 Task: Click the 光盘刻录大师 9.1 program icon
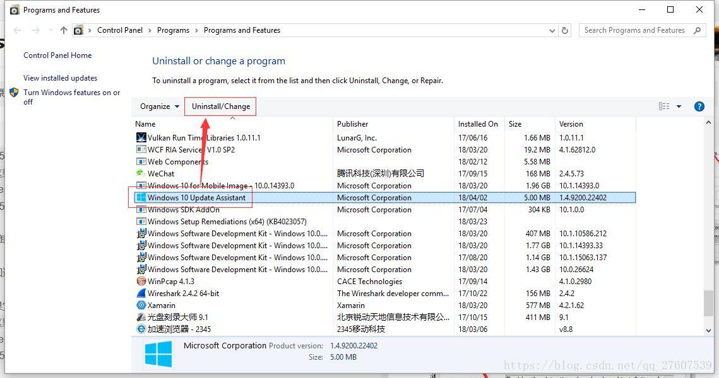(141, 317)
